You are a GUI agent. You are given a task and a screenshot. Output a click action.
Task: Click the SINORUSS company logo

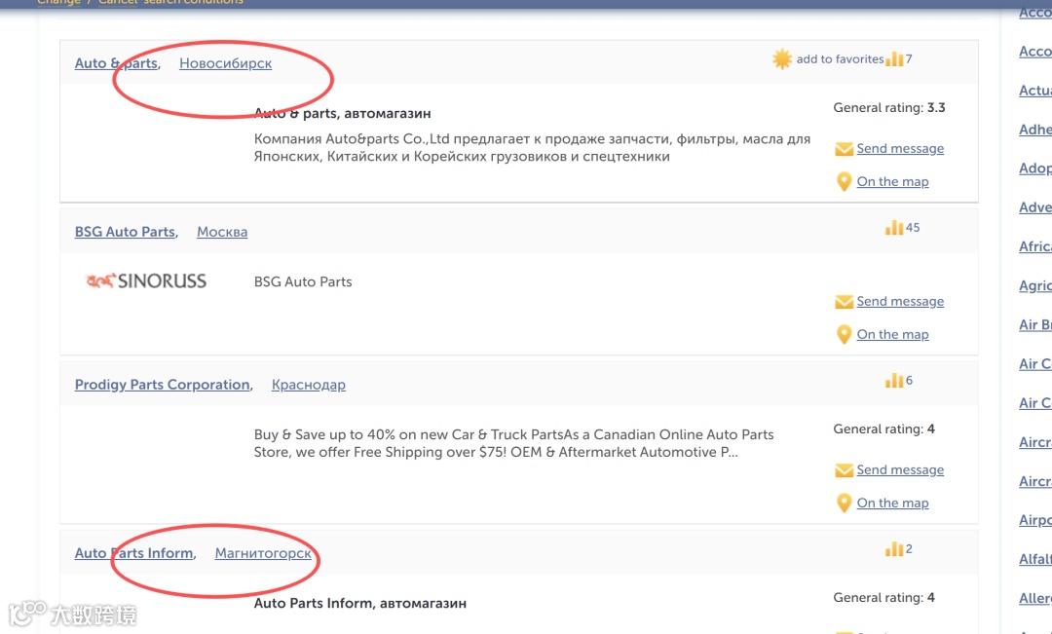146,281
